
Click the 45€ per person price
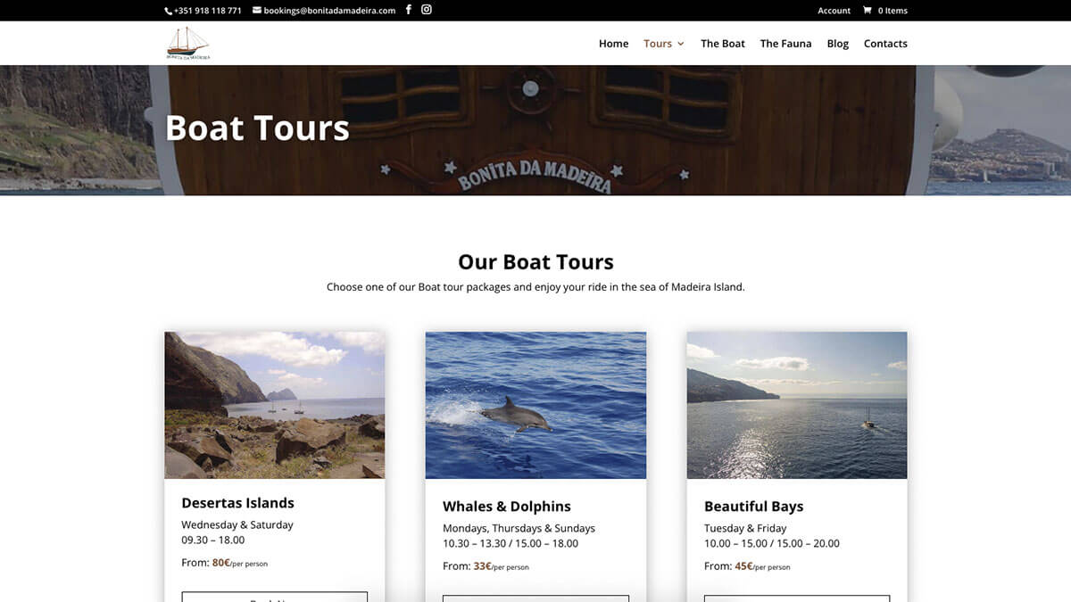[762, 566]
